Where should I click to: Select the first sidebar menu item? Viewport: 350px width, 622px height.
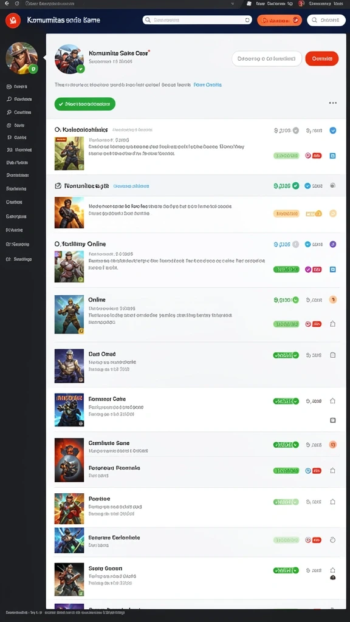(x=17, y=86)
